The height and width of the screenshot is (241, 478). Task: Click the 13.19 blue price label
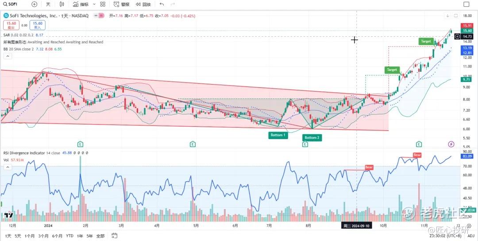point(467,48)
